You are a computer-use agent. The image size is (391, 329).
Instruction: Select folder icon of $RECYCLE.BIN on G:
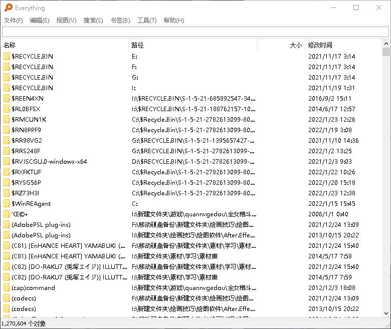tap(7, 77)
